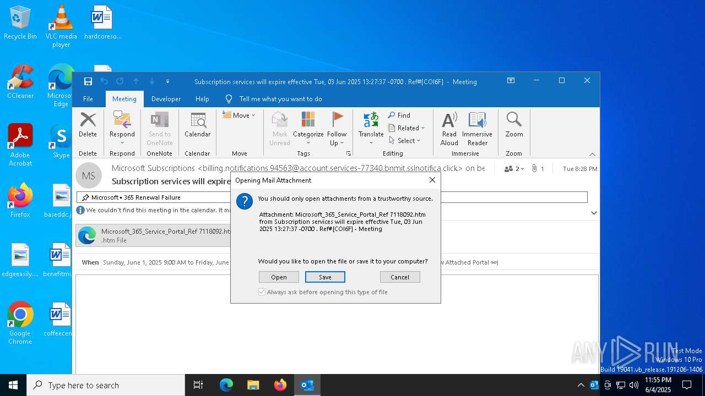Image resolution: width=705 pixels, height=396 pixels.
Task: Collapse the ribbon chevron
Action: coord(592,154)
